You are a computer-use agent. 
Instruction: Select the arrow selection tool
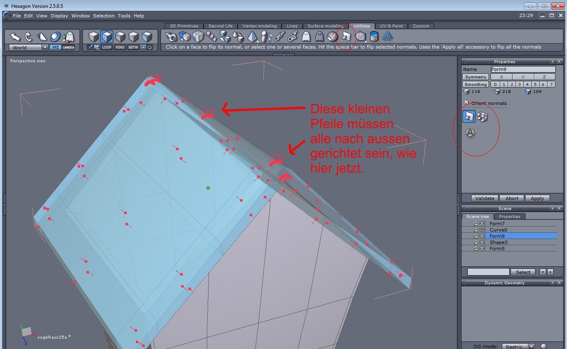[x=15, y=37]
